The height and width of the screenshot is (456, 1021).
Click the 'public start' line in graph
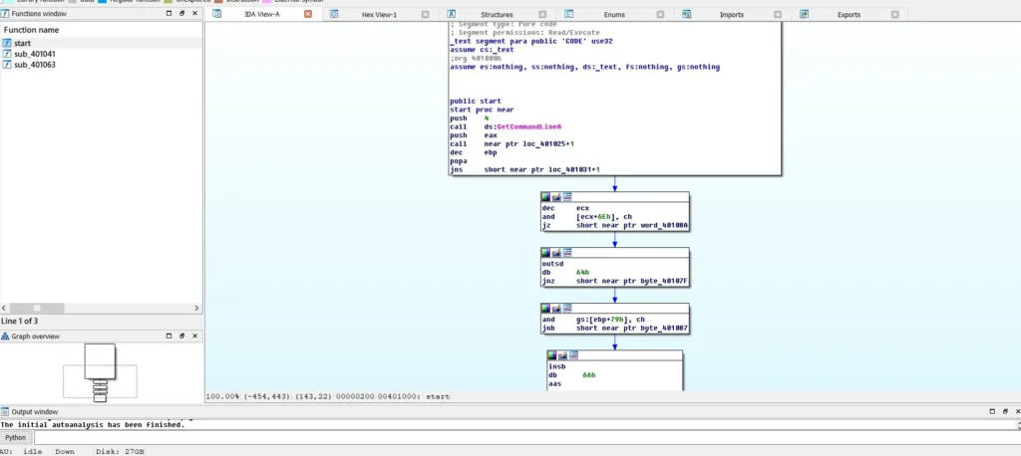coord(476,101)
